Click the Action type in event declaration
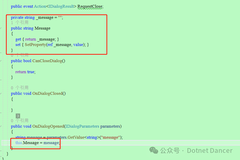 pos(40,6)
